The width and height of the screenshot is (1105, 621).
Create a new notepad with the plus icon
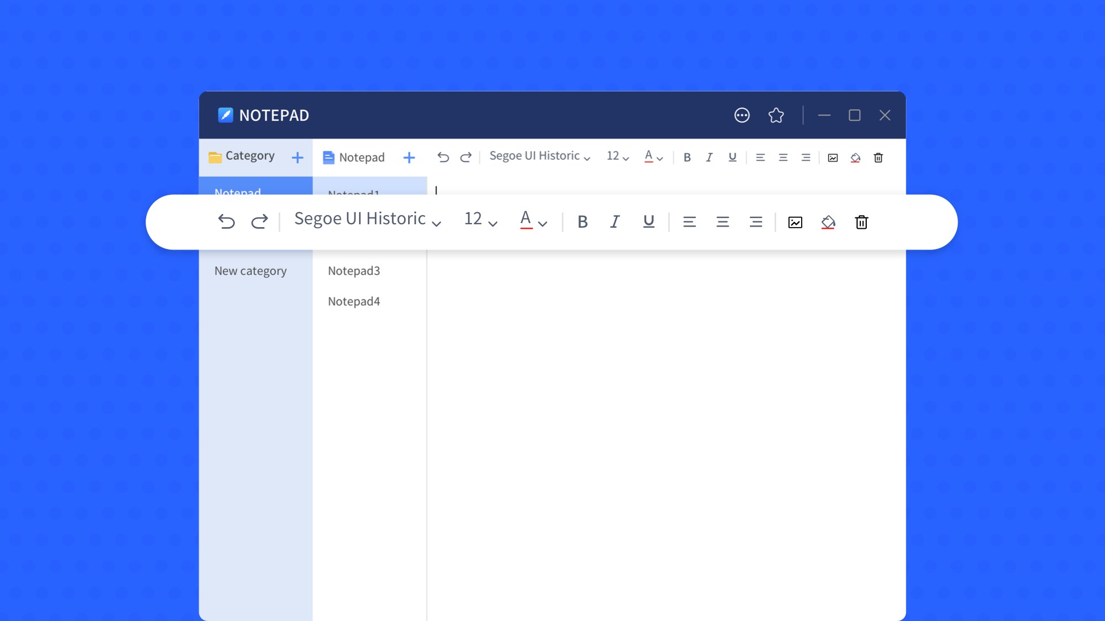(409, 158)
